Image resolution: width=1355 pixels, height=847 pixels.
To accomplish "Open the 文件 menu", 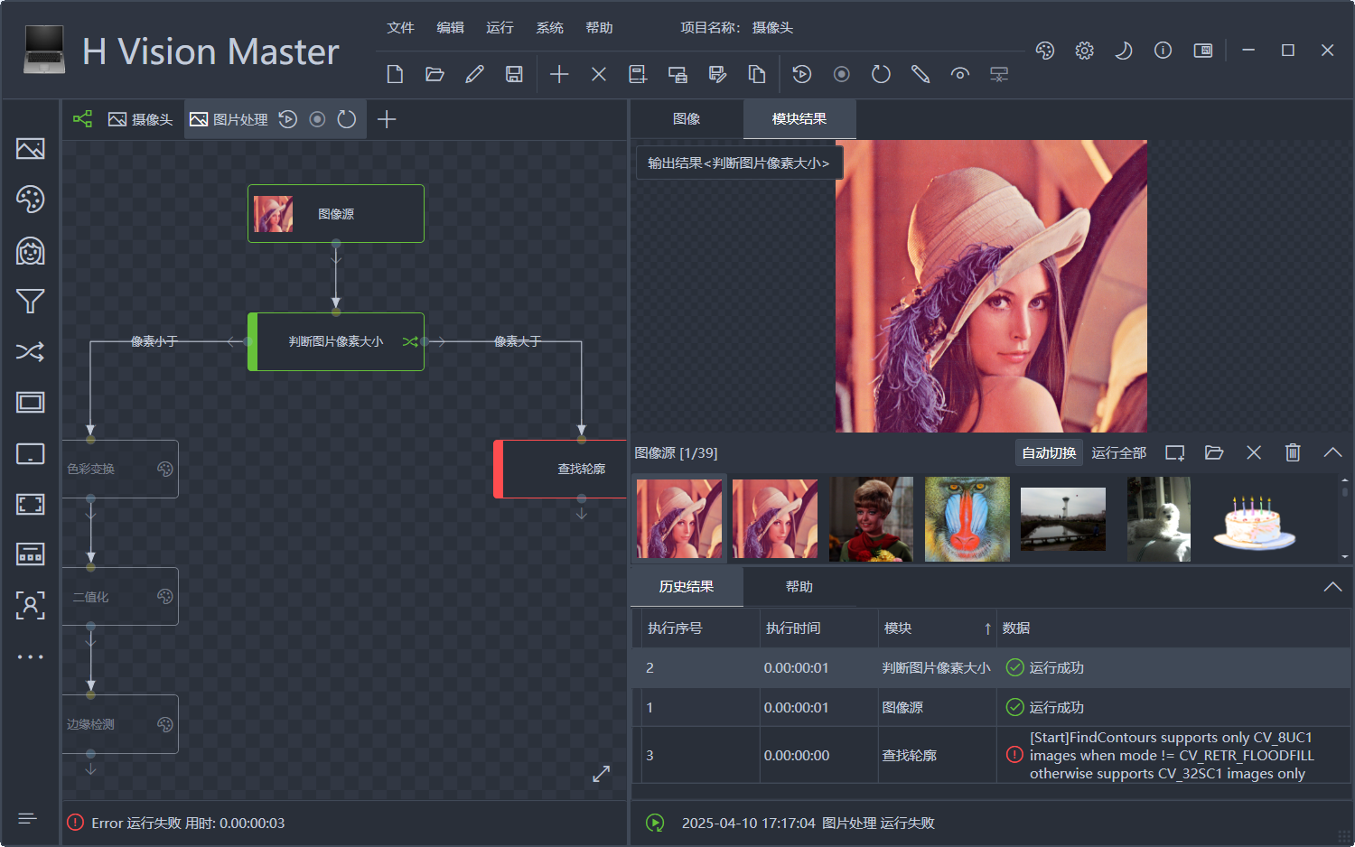I will tap(400, 27).
